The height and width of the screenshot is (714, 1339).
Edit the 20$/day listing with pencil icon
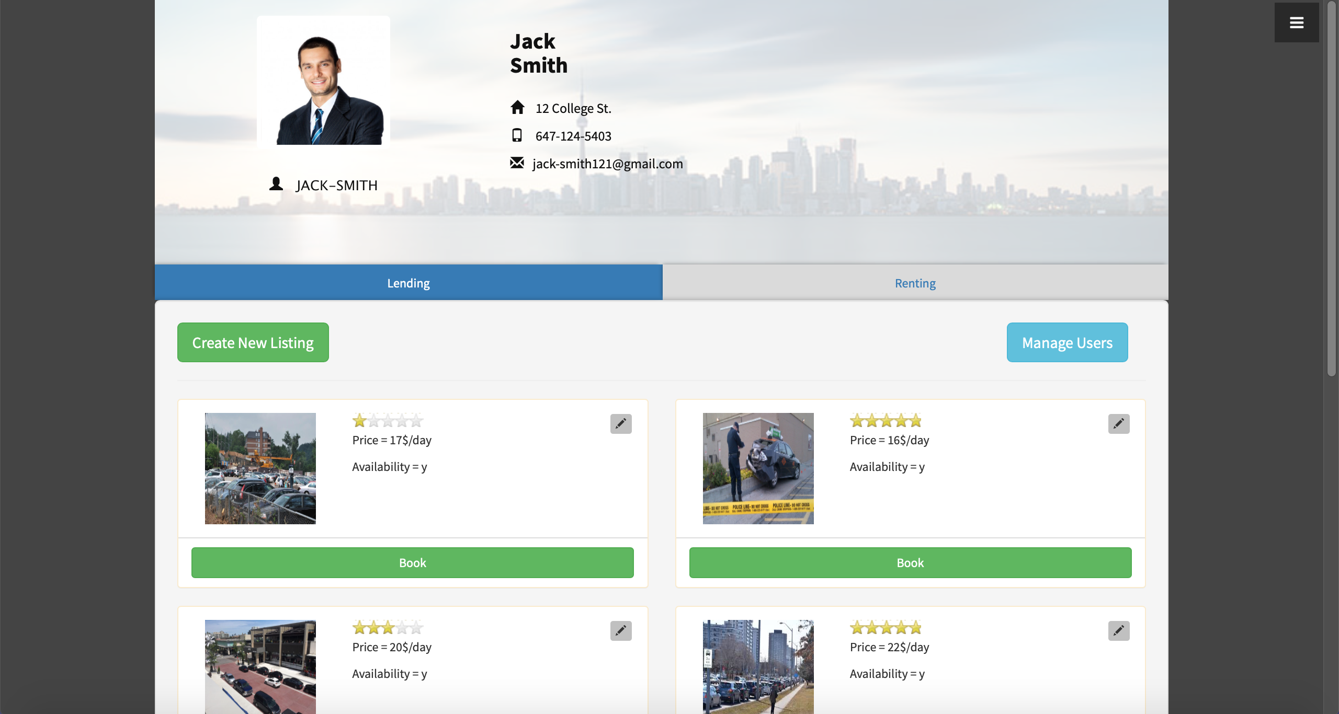(621, 630)
